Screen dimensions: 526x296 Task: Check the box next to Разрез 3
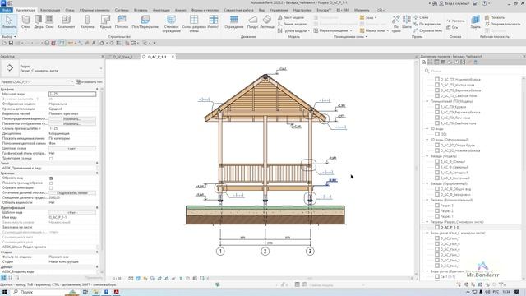tap(437, 206)
